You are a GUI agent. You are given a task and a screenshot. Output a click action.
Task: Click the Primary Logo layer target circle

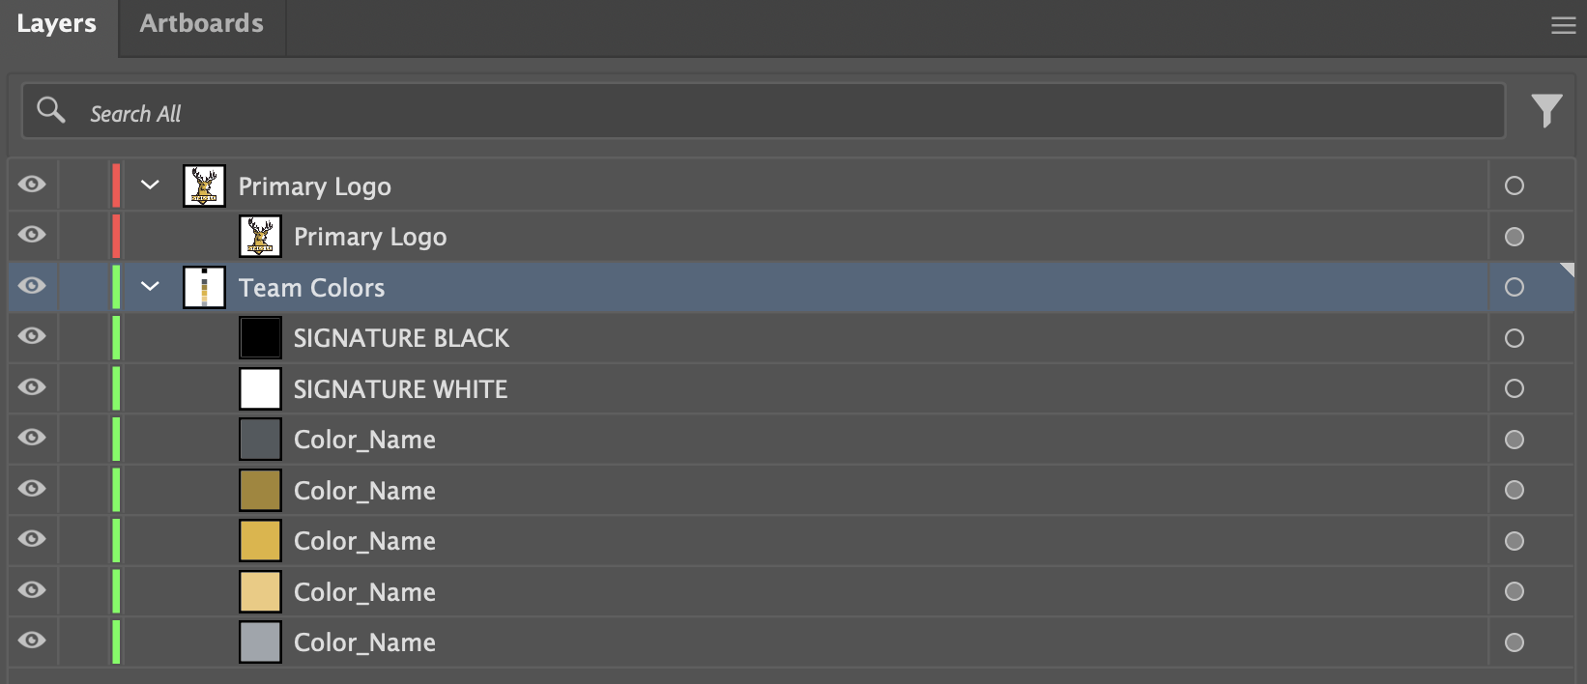tap(1514, 185)
